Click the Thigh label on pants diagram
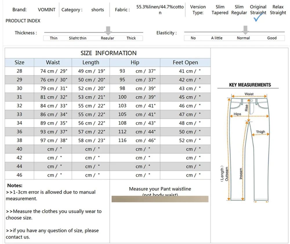 tap(260, 132)
